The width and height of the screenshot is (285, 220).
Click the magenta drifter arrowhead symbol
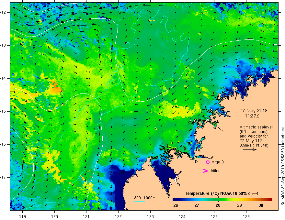[x=205, y=171]
